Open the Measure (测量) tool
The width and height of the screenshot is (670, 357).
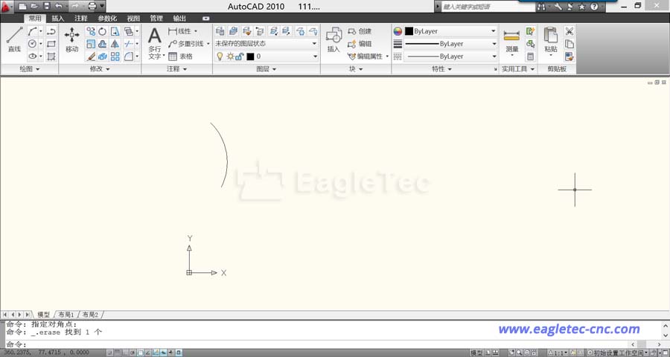(511, 41)
